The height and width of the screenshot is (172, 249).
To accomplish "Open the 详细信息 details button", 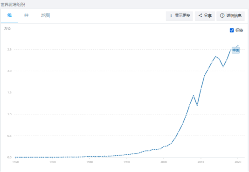I will [230, 16].
